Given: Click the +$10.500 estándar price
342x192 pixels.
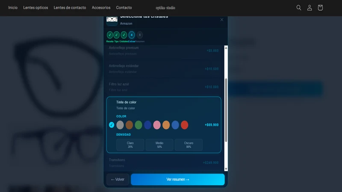Looking at the screenshot, I should [212, 69].
